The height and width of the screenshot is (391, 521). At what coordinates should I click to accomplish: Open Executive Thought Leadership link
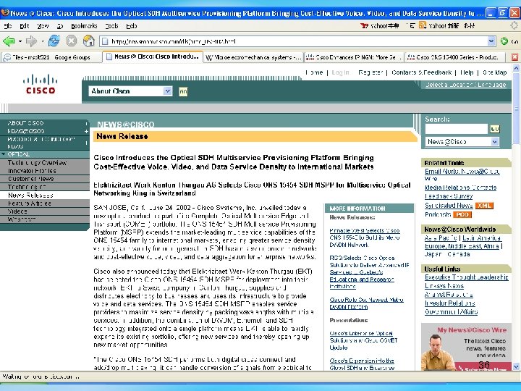[x=467, y=277]
